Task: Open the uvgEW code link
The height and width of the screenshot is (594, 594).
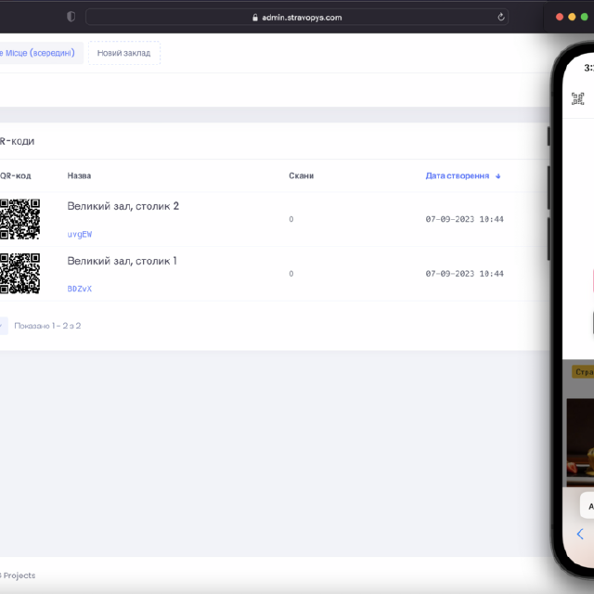Action: (x=80, y=235)
